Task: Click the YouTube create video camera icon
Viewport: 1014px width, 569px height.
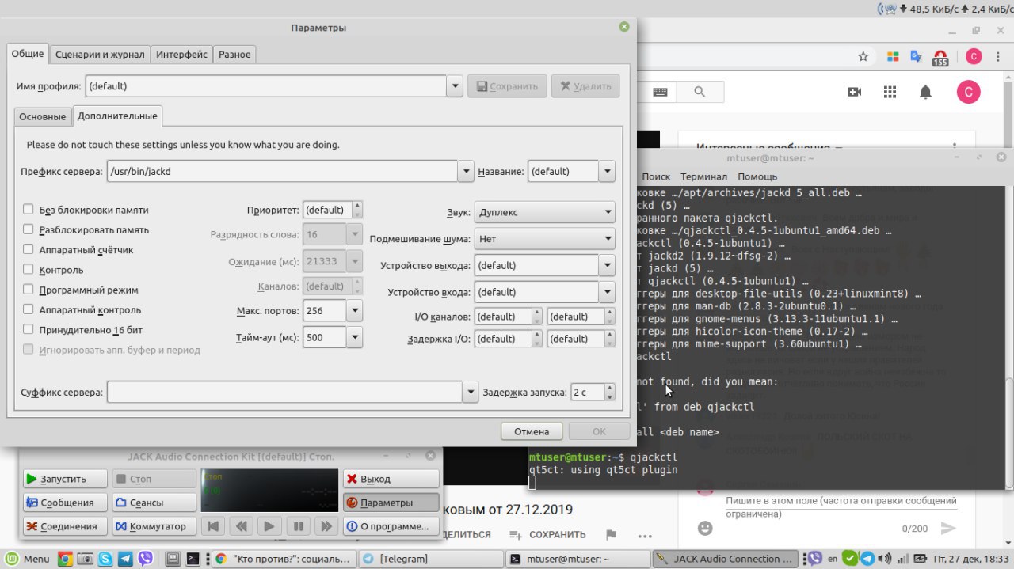Action: 854,92
